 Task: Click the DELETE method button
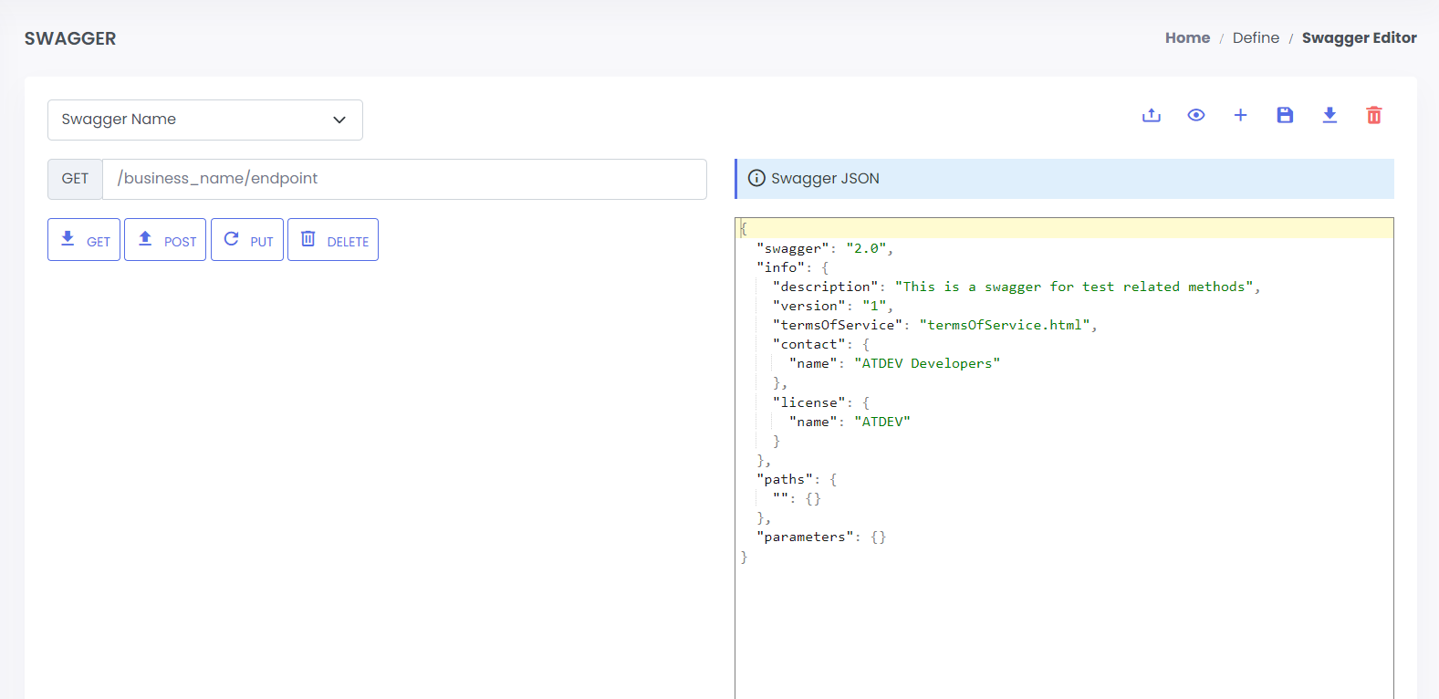click(x=333, y=240)
